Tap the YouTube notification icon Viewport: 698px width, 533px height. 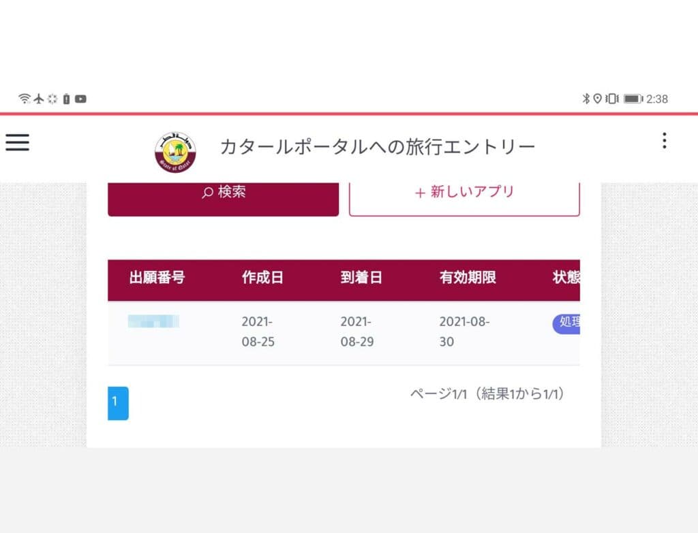(80, 99)
